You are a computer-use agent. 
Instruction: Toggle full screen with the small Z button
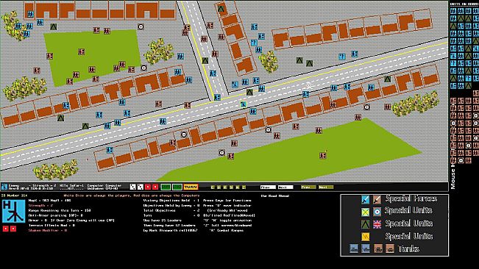click(x=244, y=187)
